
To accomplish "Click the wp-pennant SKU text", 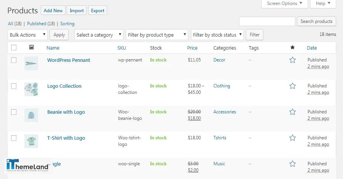I will [x=130, y=60].
